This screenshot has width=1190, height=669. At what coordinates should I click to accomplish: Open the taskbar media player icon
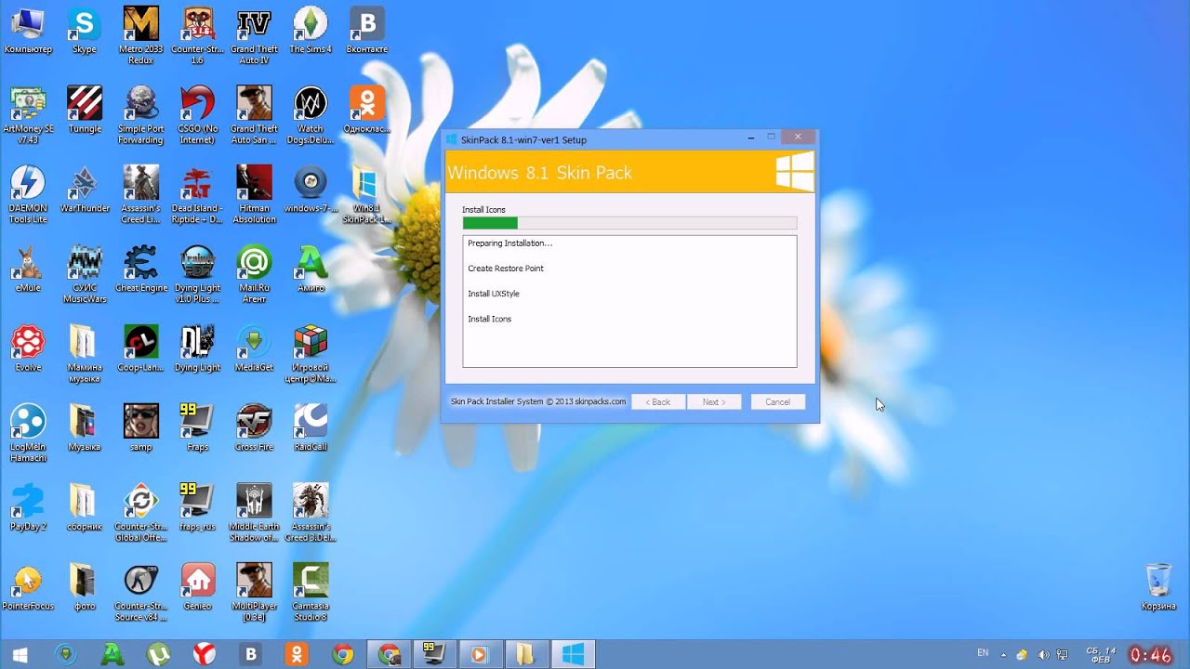point(479,654)
